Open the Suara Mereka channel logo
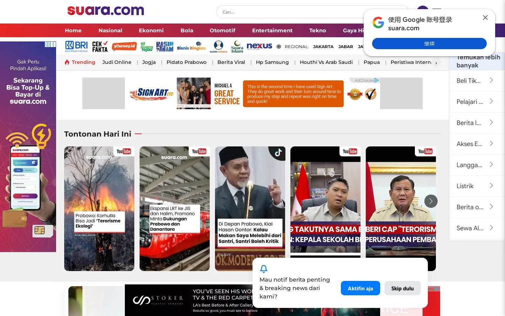Viewport: 505px width, 316px height. tap(218, 46)
